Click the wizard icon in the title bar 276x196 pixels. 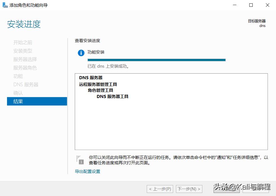[4, 5]
